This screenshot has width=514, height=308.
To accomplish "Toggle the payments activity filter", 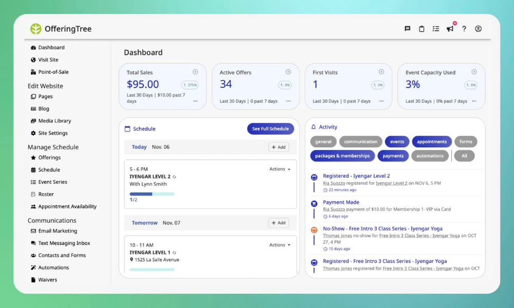I will click(393, 156).
